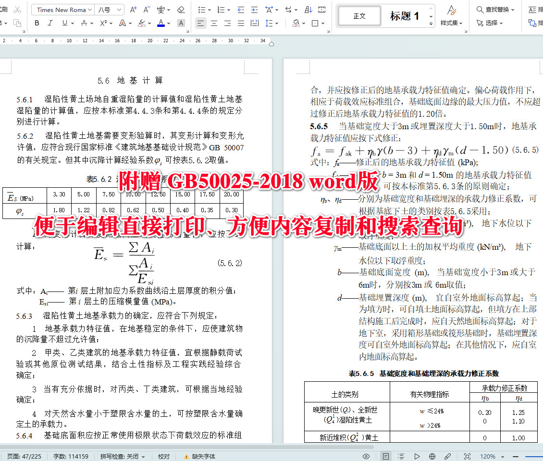Screen dimensions: 543x461
Task: Toggle the eye icon in the status bar
Action: tap(366, 456)
